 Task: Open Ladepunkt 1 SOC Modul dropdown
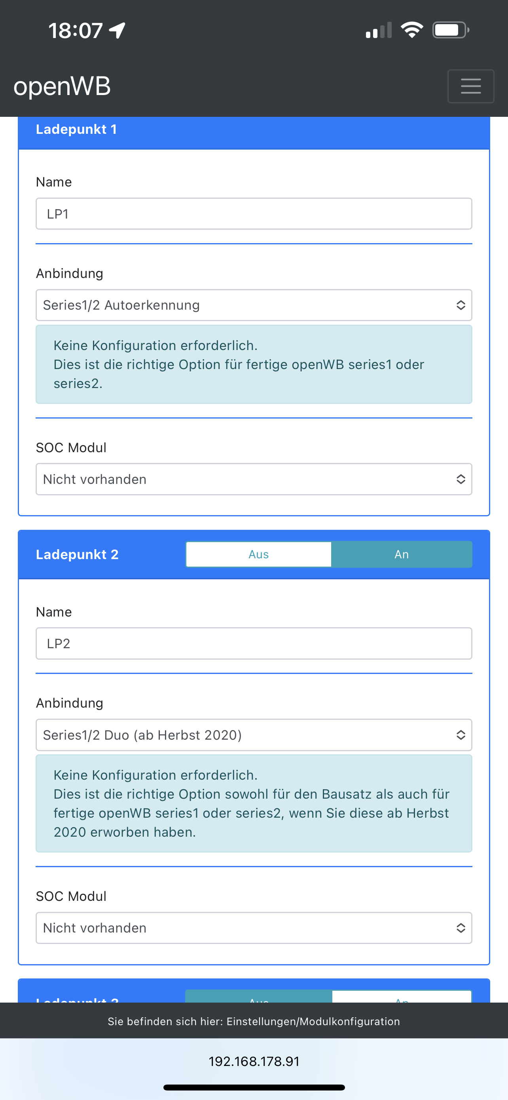tap(254, 479)
